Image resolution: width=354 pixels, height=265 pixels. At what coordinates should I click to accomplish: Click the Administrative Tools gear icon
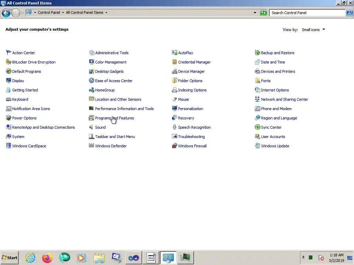[x=91, y=52]
